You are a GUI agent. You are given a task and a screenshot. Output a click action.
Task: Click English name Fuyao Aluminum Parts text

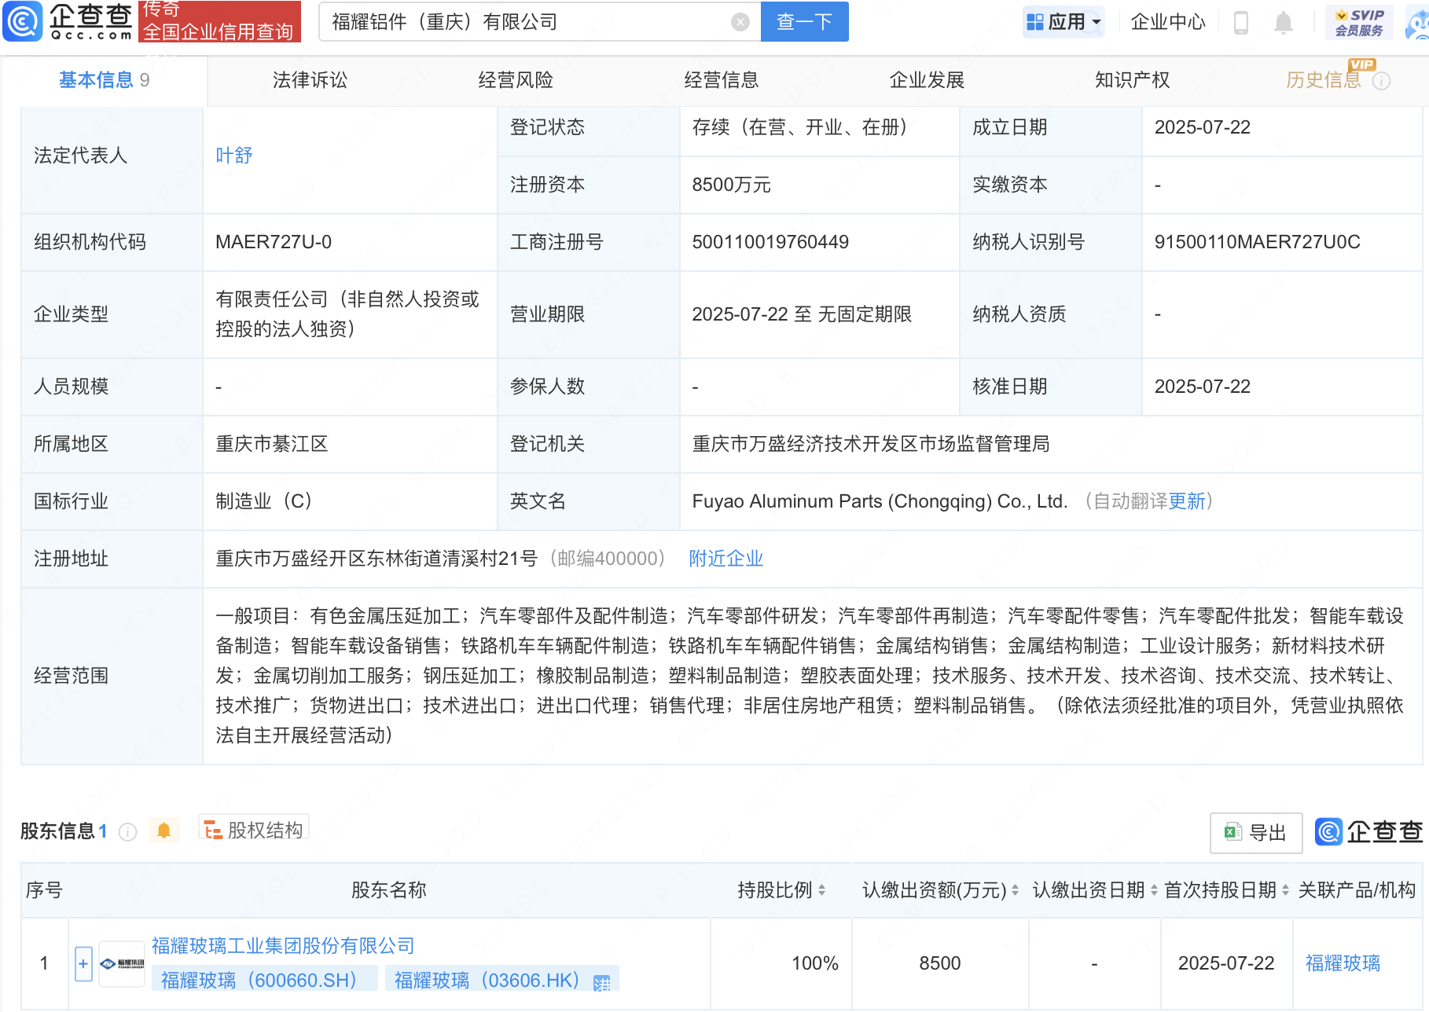pos(880,501)
